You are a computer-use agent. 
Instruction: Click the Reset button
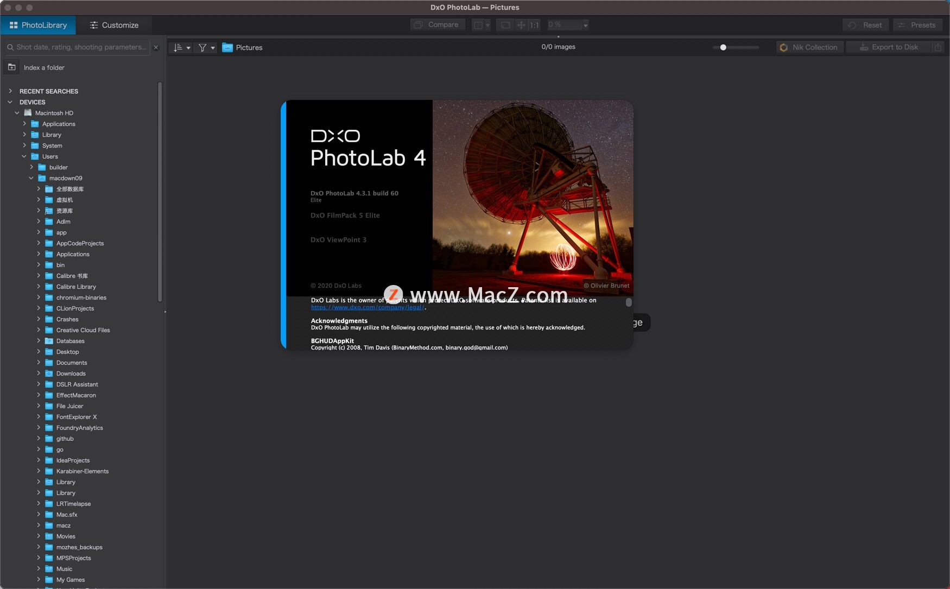pyautogui.click(x=866, y=25)
